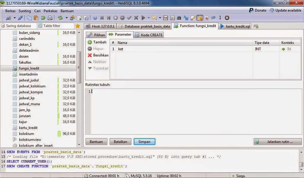The image size is (304, 178).
Task: Click the yellow star favorites icon
Action: (78, 26)
